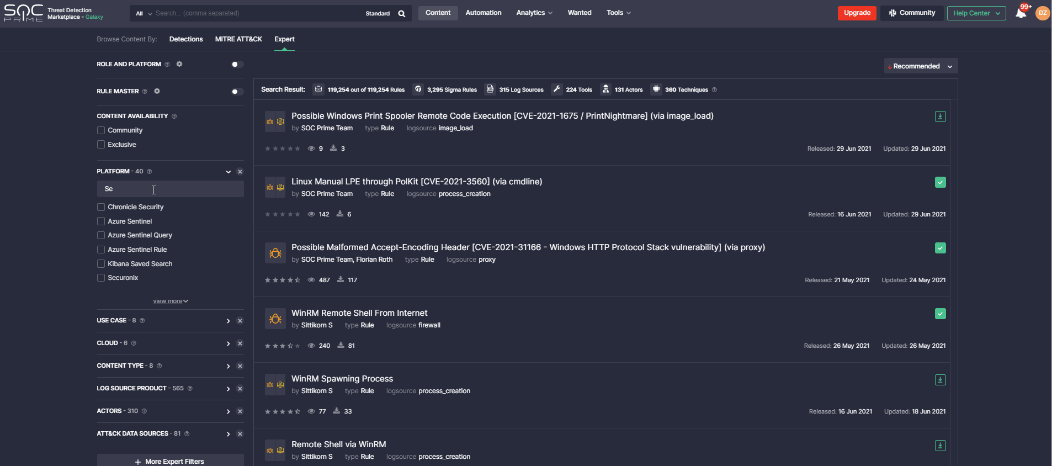The image size is (1052, 466).
Task: Open the Recommended sort dropdown
Action: click(x=921, y=66)
